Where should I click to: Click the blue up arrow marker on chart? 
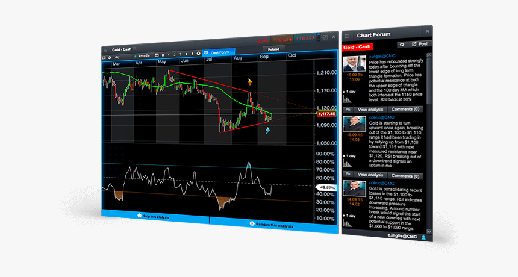(x=267, y=131)
